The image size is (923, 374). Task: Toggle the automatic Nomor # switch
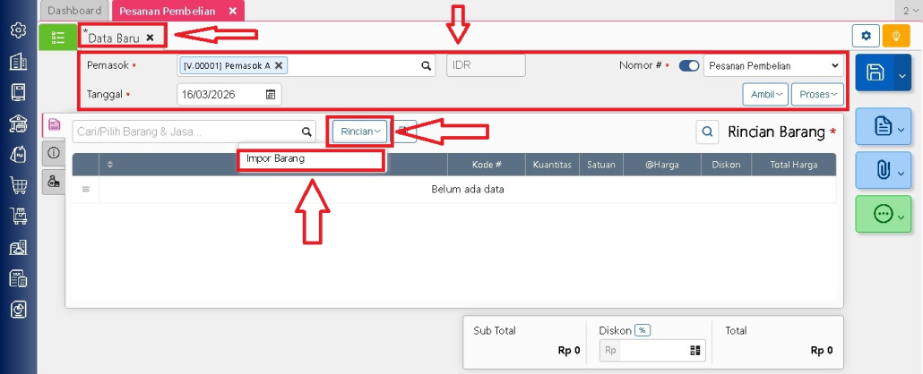coord(689,65)
